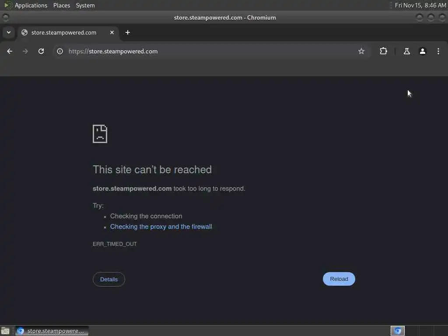Go back using the browser back arrow
The image size is (448, 336).
click(10, 51)
